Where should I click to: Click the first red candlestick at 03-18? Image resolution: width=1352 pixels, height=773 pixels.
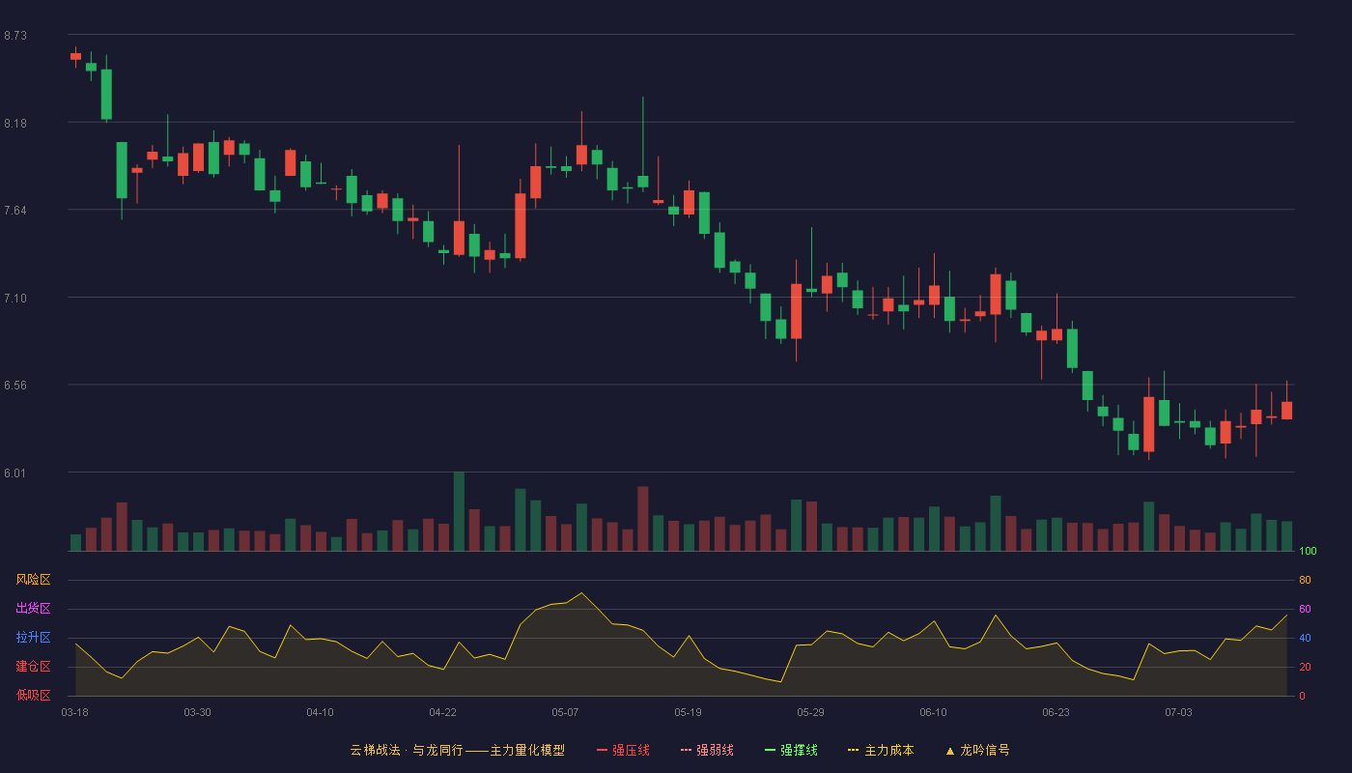click(75, 57)
